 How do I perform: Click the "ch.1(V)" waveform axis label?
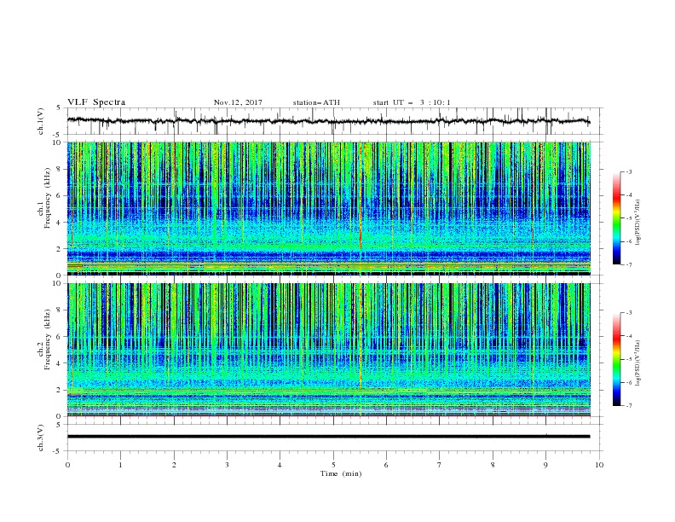pos(41,121)
